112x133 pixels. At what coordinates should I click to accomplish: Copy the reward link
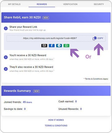pos(98,38)
